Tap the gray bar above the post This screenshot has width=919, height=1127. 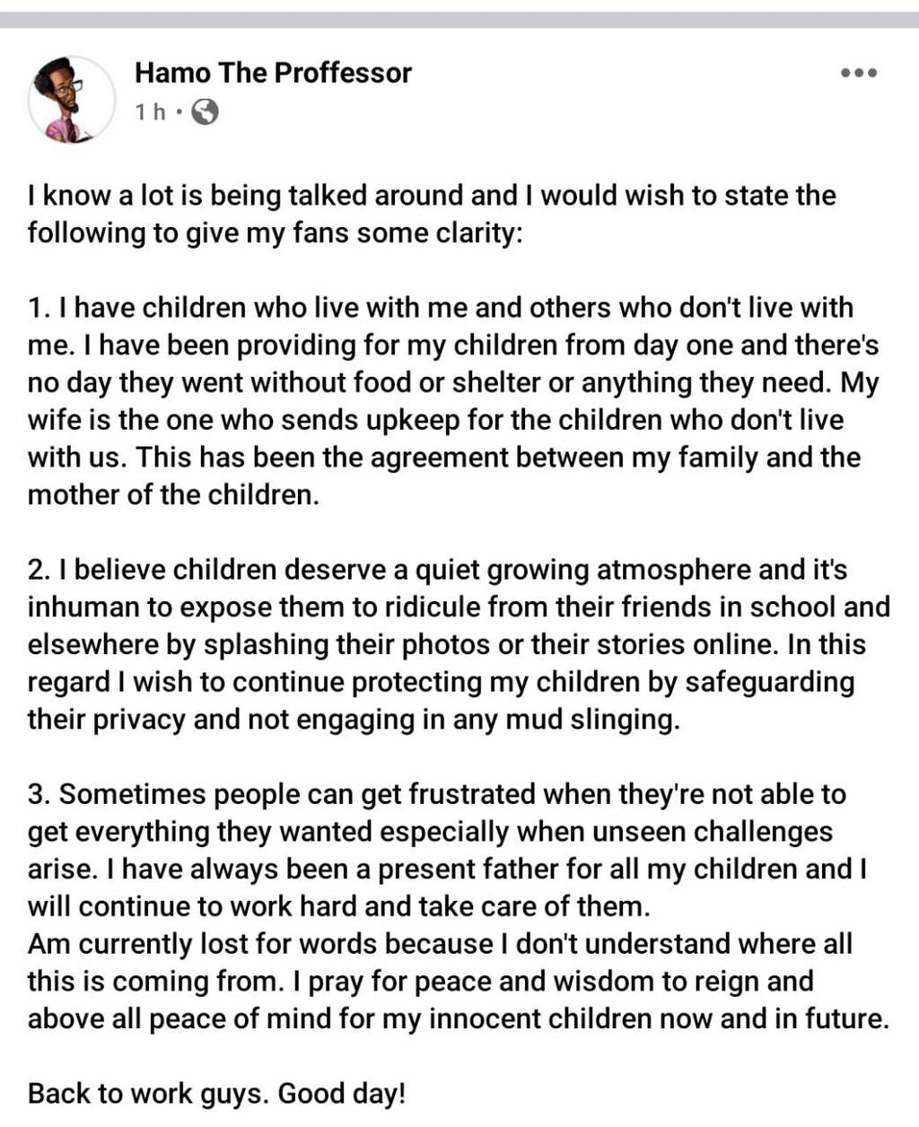[x=459, y=20]
